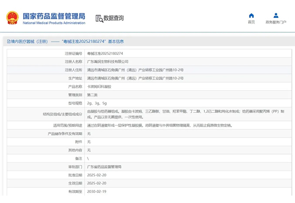Click the 国家药品监督管理局 title text
The height and width of the screenshot is (203, 295).
point(54,16)
